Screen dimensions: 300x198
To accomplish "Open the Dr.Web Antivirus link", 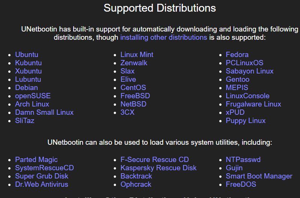I will click(42, 184).
